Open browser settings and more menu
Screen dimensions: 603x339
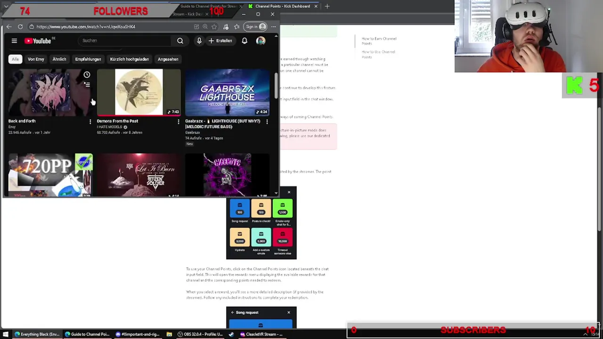(x=274, y=27)
